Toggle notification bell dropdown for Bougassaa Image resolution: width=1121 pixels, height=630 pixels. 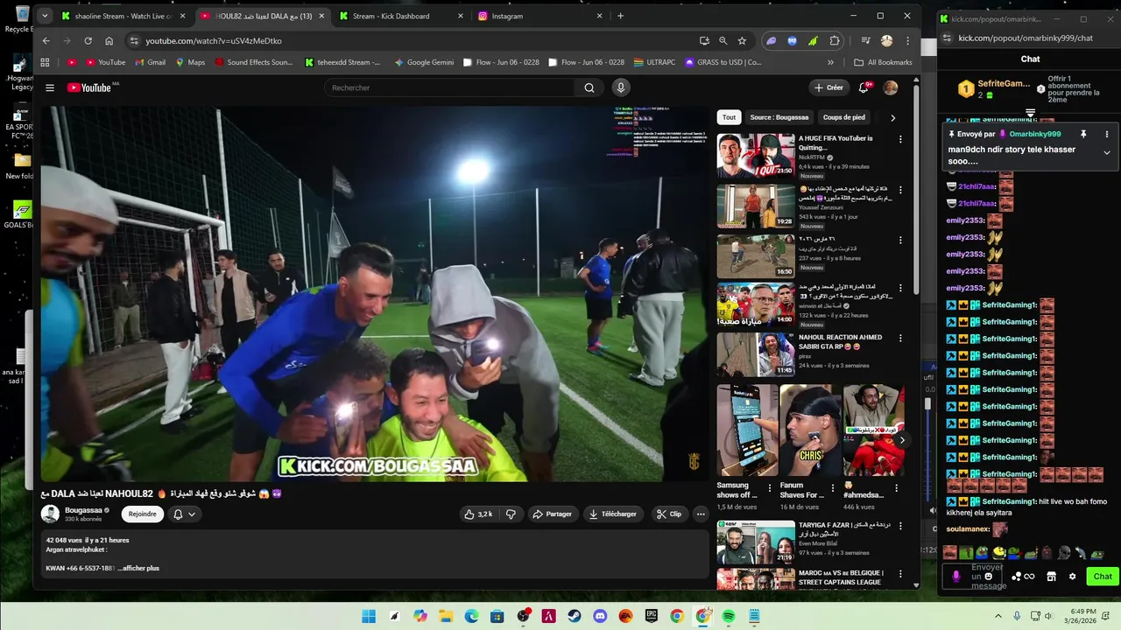184,514
